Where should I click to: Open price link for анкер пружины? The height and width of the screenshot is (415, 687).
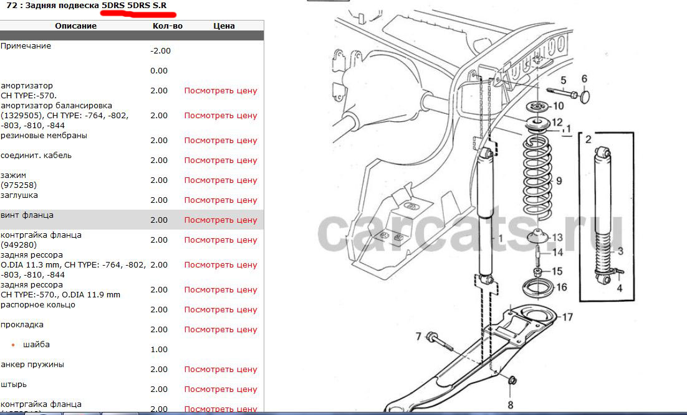tap(220, 370)
